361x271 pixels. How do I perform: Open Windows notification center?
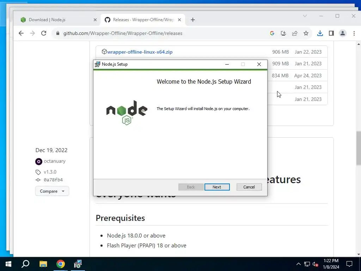coord(349,264)
